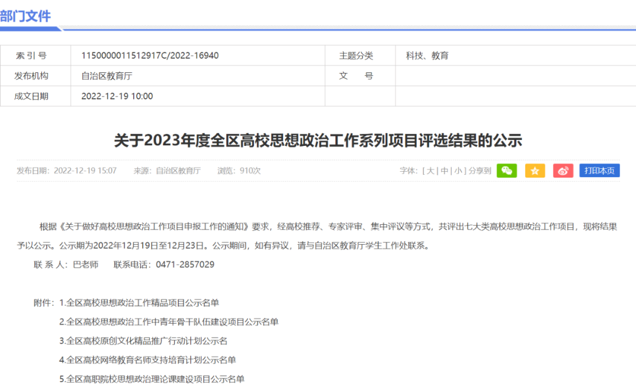Click the index number 1150000011512917C/2022-16940
Screen dimensions: 636x390
tap(150, 55)
